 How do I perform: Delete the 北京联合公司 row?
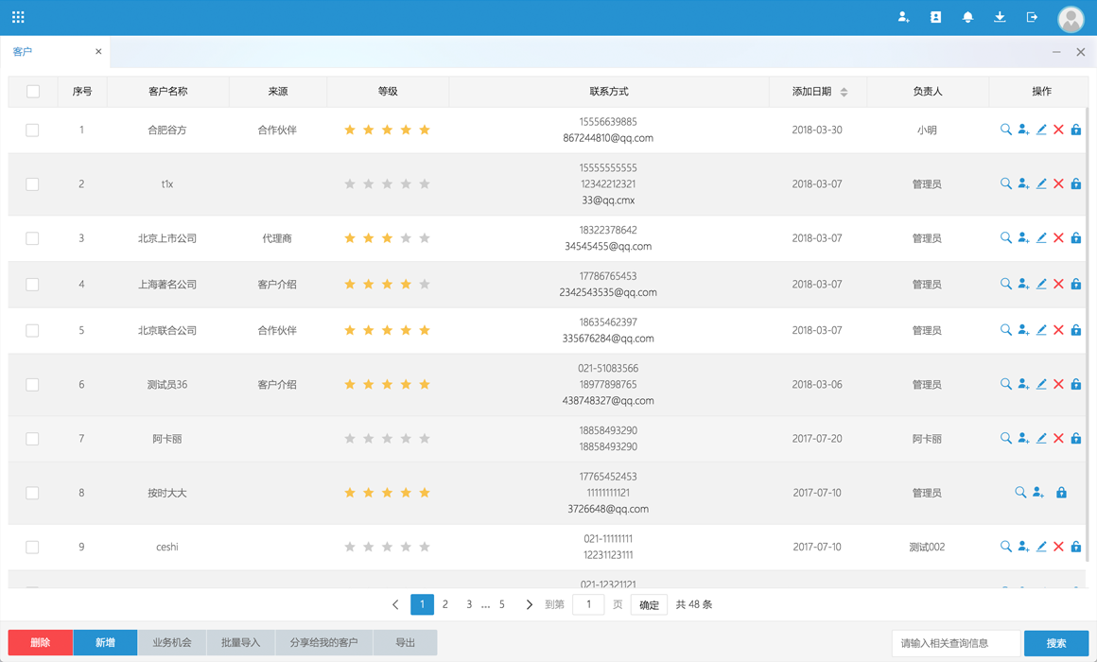[x=1058, y=330]
